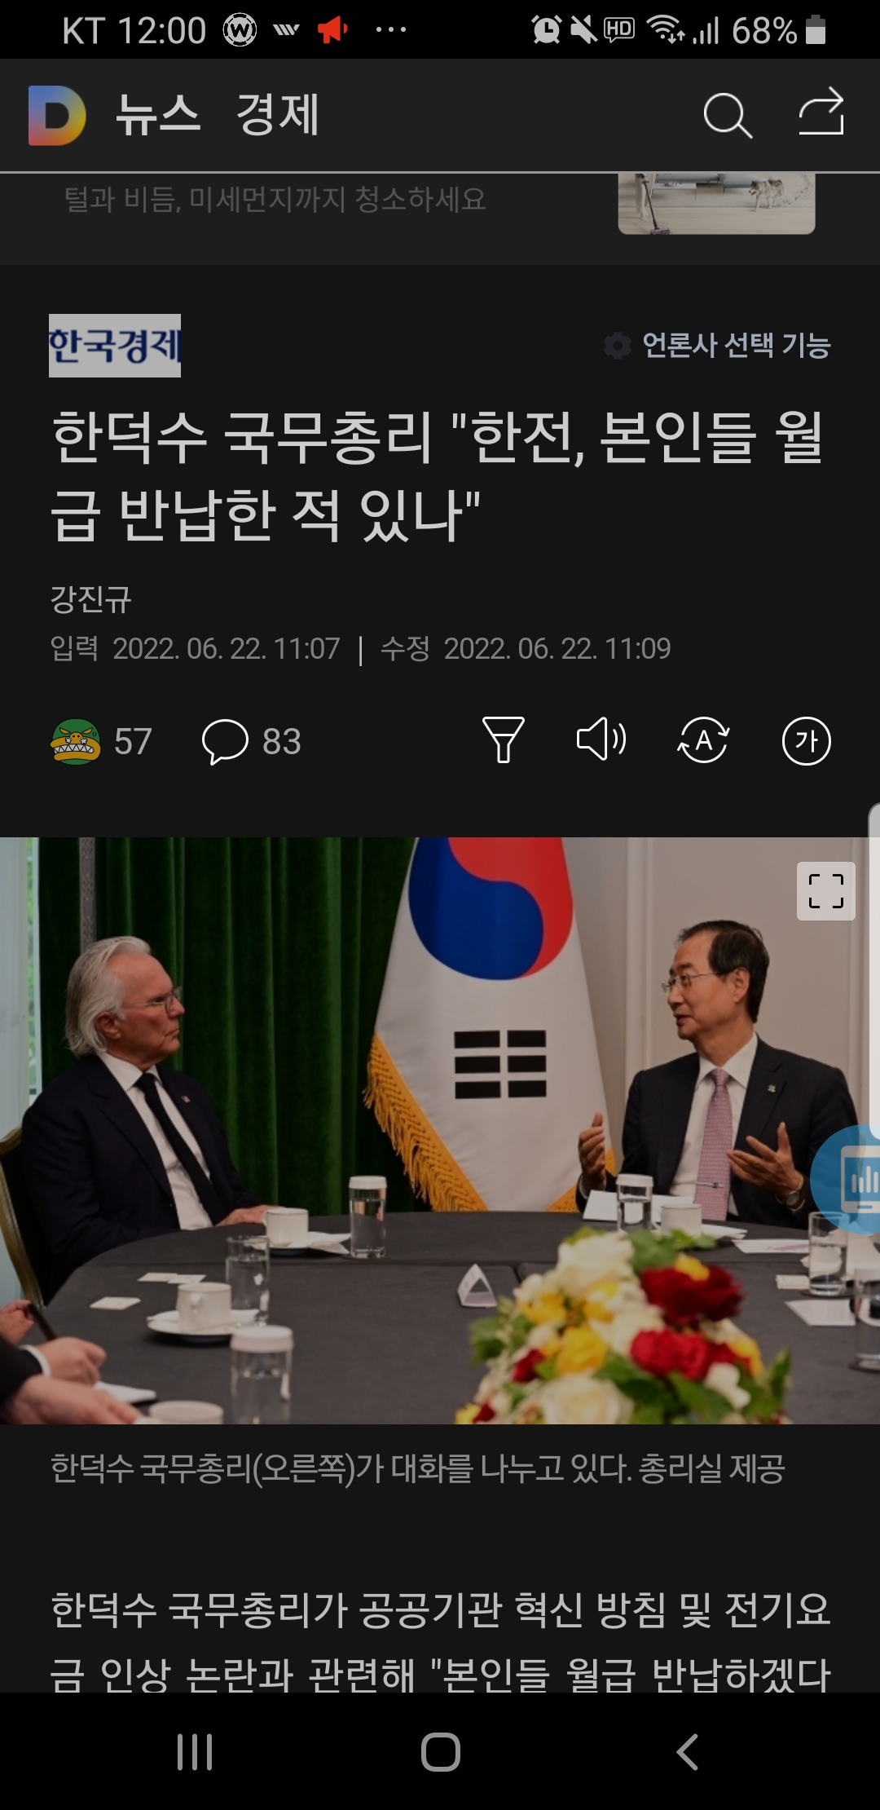
Task: Open the 83 comments bubble
Action: pos(225,741)
